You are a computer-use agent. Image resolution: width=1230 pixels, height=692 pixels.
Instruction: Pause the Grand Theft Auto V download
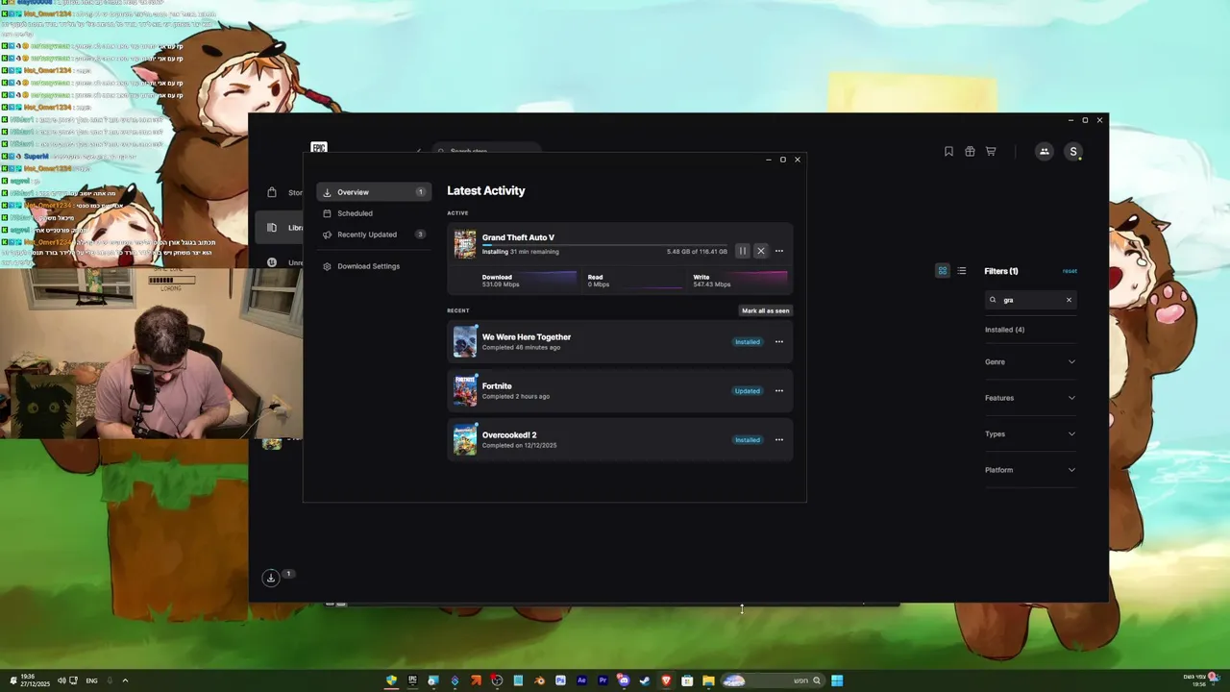[742, 251]
